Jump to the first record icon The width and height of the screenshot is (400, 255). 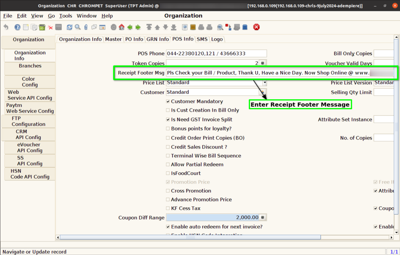(149, 27)
